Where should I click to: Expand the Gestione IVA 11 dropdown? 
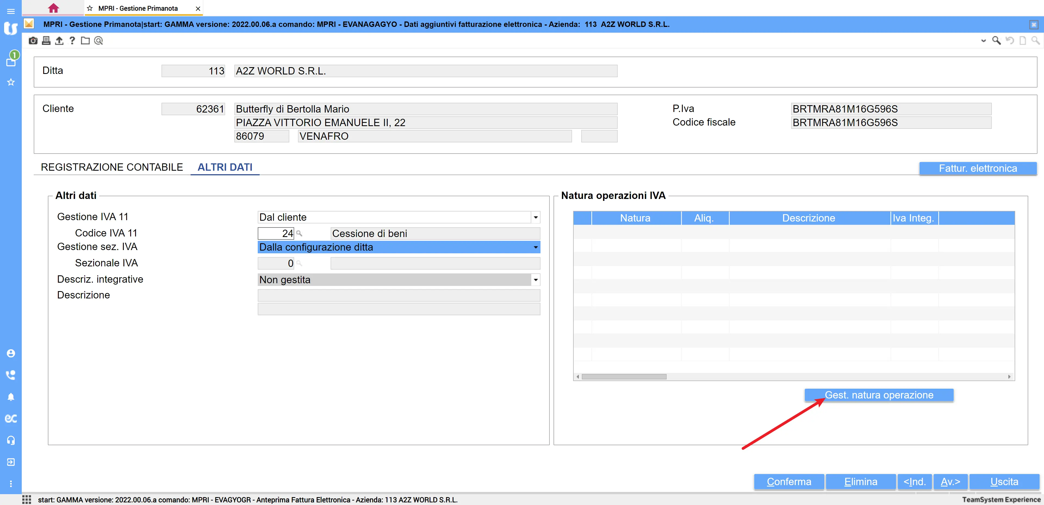pyautogui.click(x=535, y=217)
